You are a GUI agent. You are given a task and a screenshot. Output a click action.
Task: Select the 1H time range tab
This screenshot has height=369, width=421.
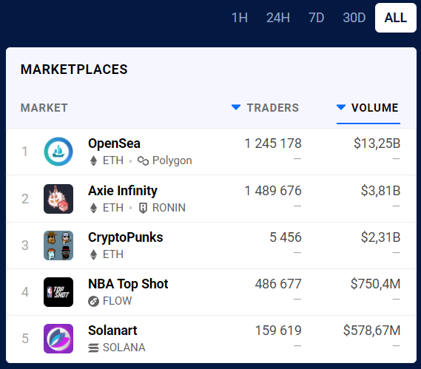pyautogui.click(x=240, y=18)
